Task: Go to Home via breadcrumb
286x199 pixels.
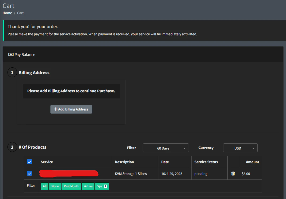Action: click(7, 13)
